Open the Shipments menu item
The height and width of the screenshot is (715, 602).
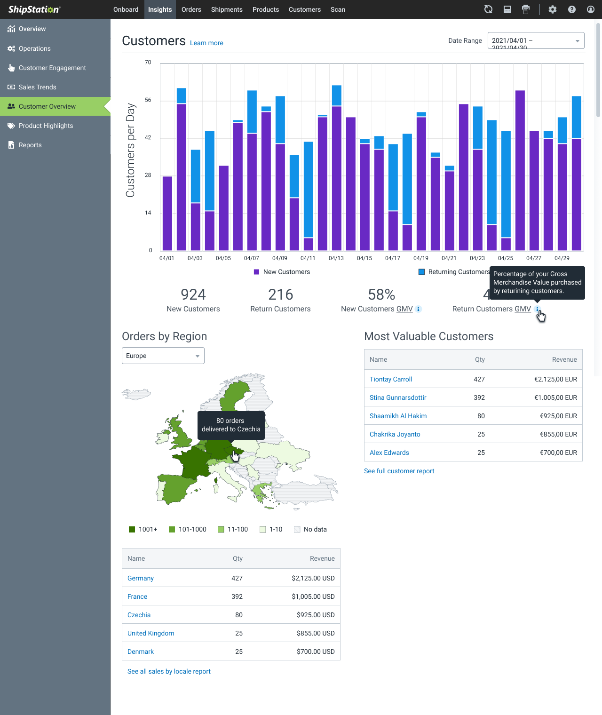[x=227, y=9]
